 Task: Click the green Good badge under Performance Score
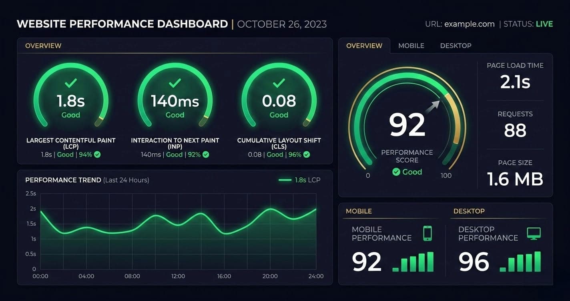[x=407, y=172]
